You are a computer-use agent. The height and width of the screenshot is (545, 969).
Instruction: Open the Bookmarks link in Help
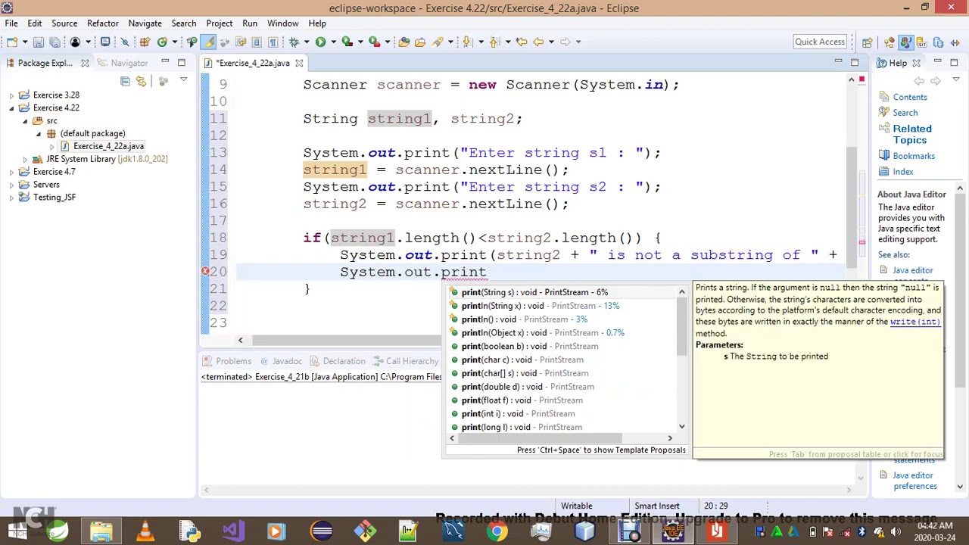[913, 156]
